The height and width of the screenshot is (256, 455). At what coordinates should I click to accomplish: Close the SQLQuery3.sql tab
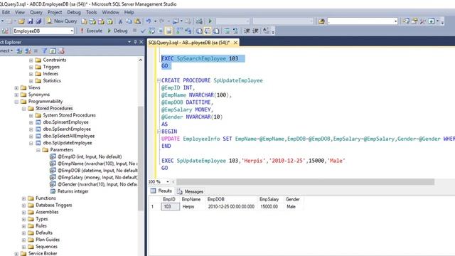pos(235,43)
